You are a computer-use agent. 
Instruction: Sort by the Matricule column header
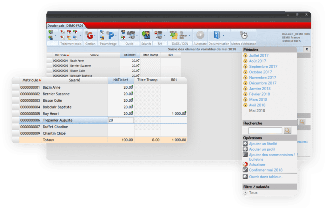pyautogui.click(x=30, y=80)
